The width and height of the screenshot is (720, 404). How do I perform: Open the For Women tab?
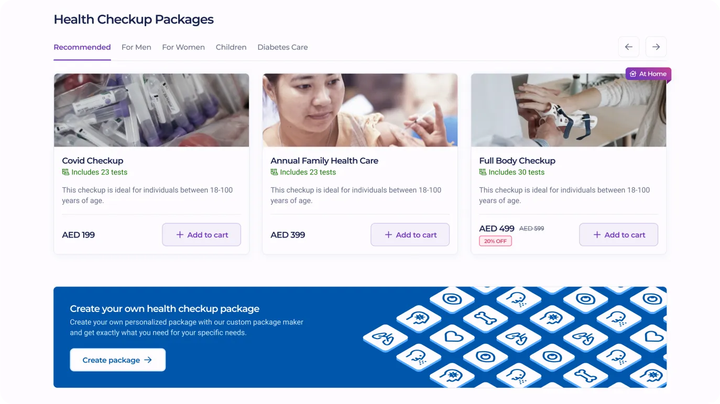183,47
